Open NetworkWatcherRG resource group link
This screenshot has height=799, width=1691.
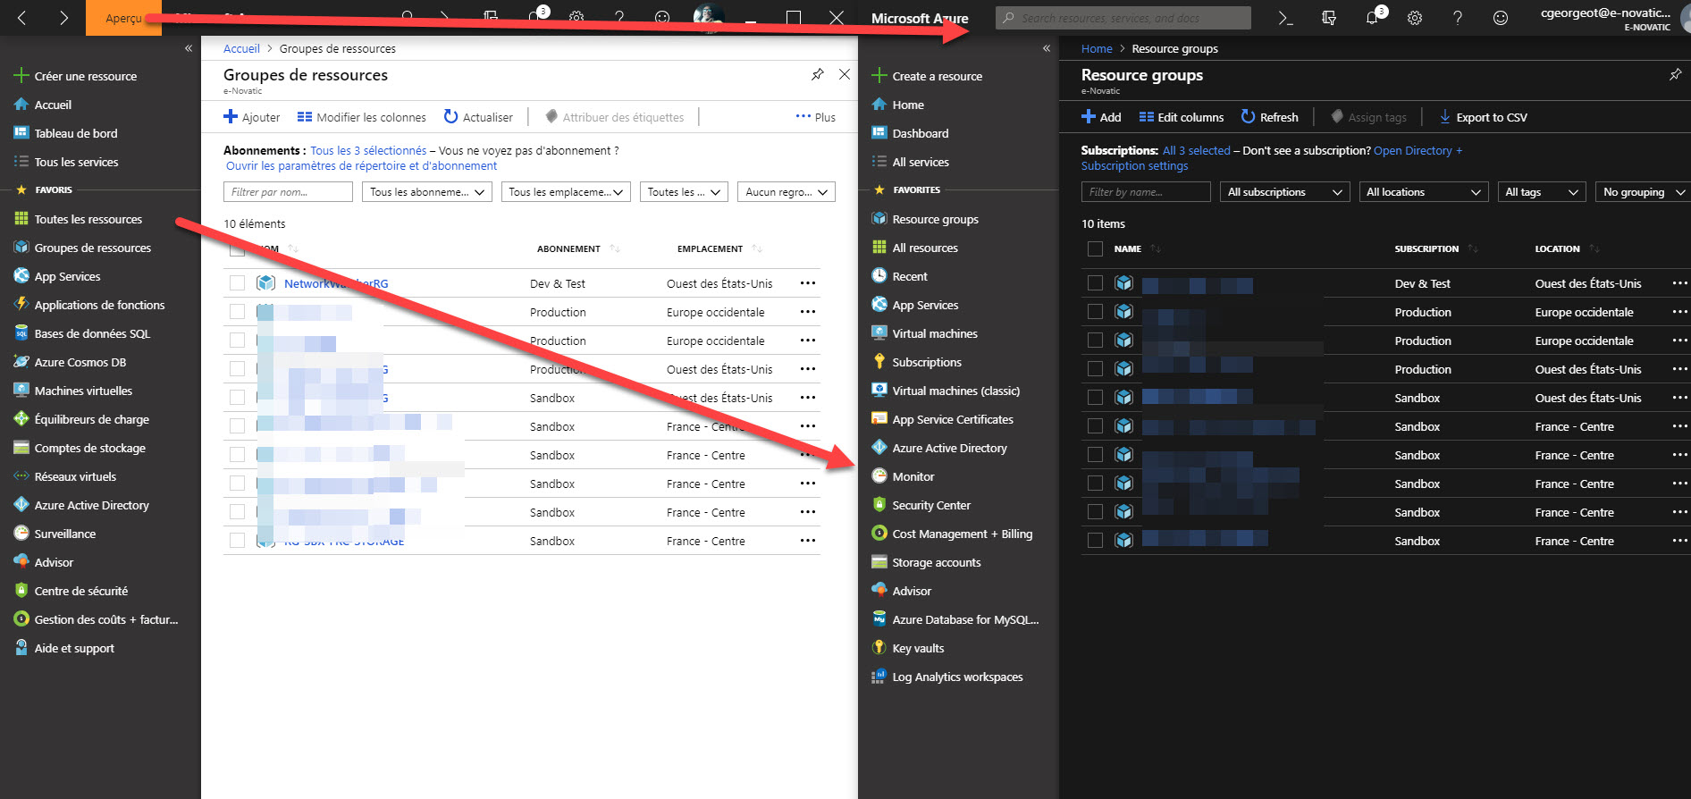point(336,283)
